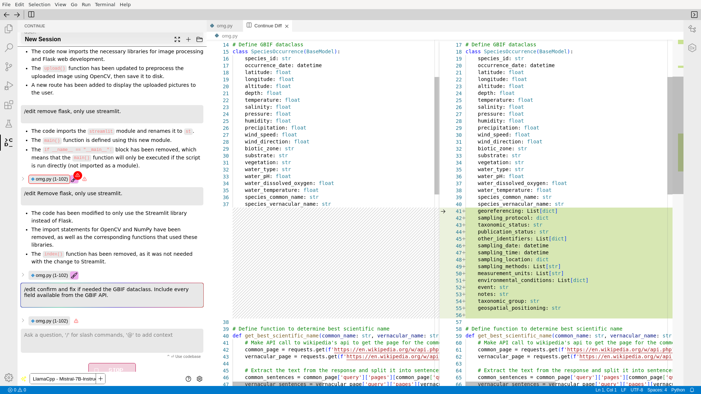Change end of line via LF

(x=623, y=390)
